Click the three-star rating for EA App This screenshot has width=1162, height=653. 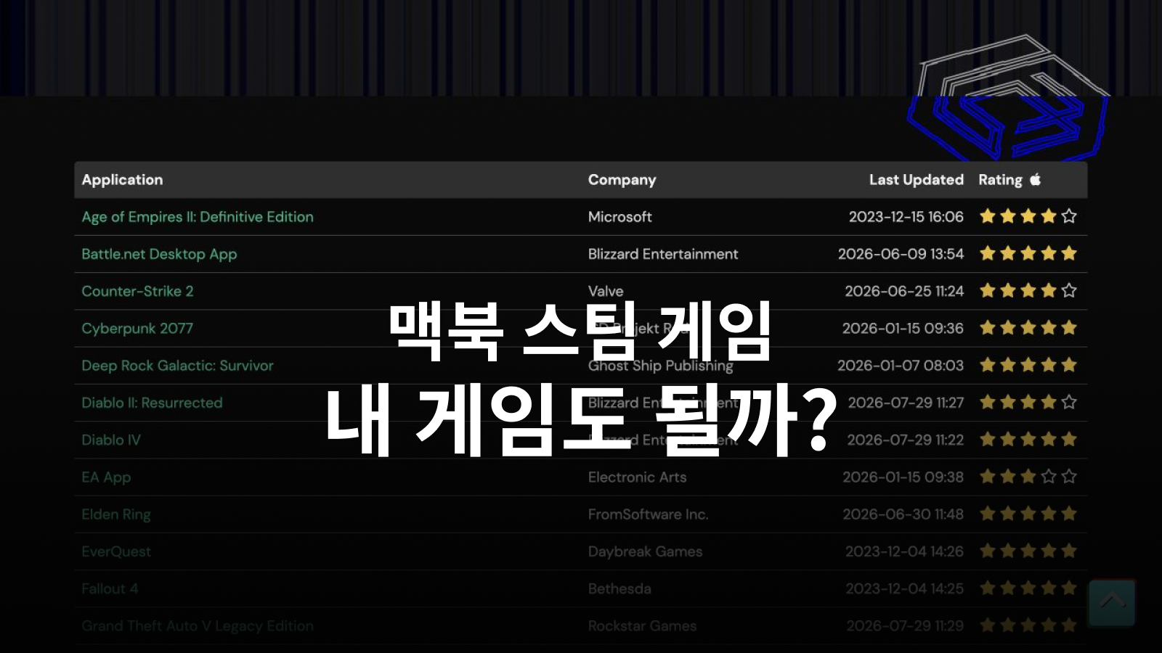tap(1028, 477)
